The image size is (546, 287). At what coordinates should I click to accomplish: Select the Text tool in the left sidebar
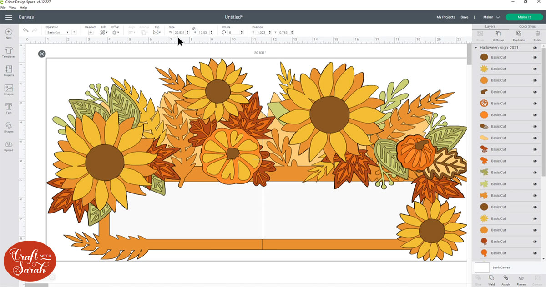click(x=8, y=108)
